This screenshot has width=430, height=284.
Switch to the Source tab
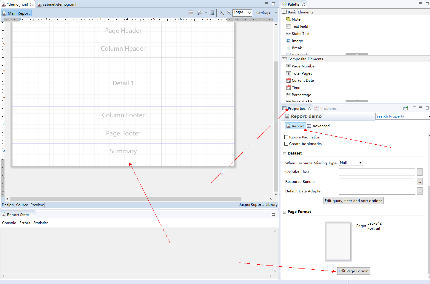click(x=22, y=205)
